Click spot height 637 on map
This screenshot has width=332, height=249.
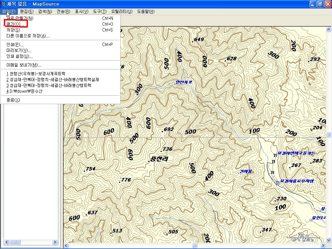tap(92, 212)
